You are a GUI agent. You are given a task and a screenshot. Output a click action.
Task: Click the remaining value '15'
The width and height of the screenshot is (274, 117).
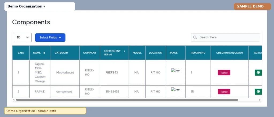click(192, 92)
